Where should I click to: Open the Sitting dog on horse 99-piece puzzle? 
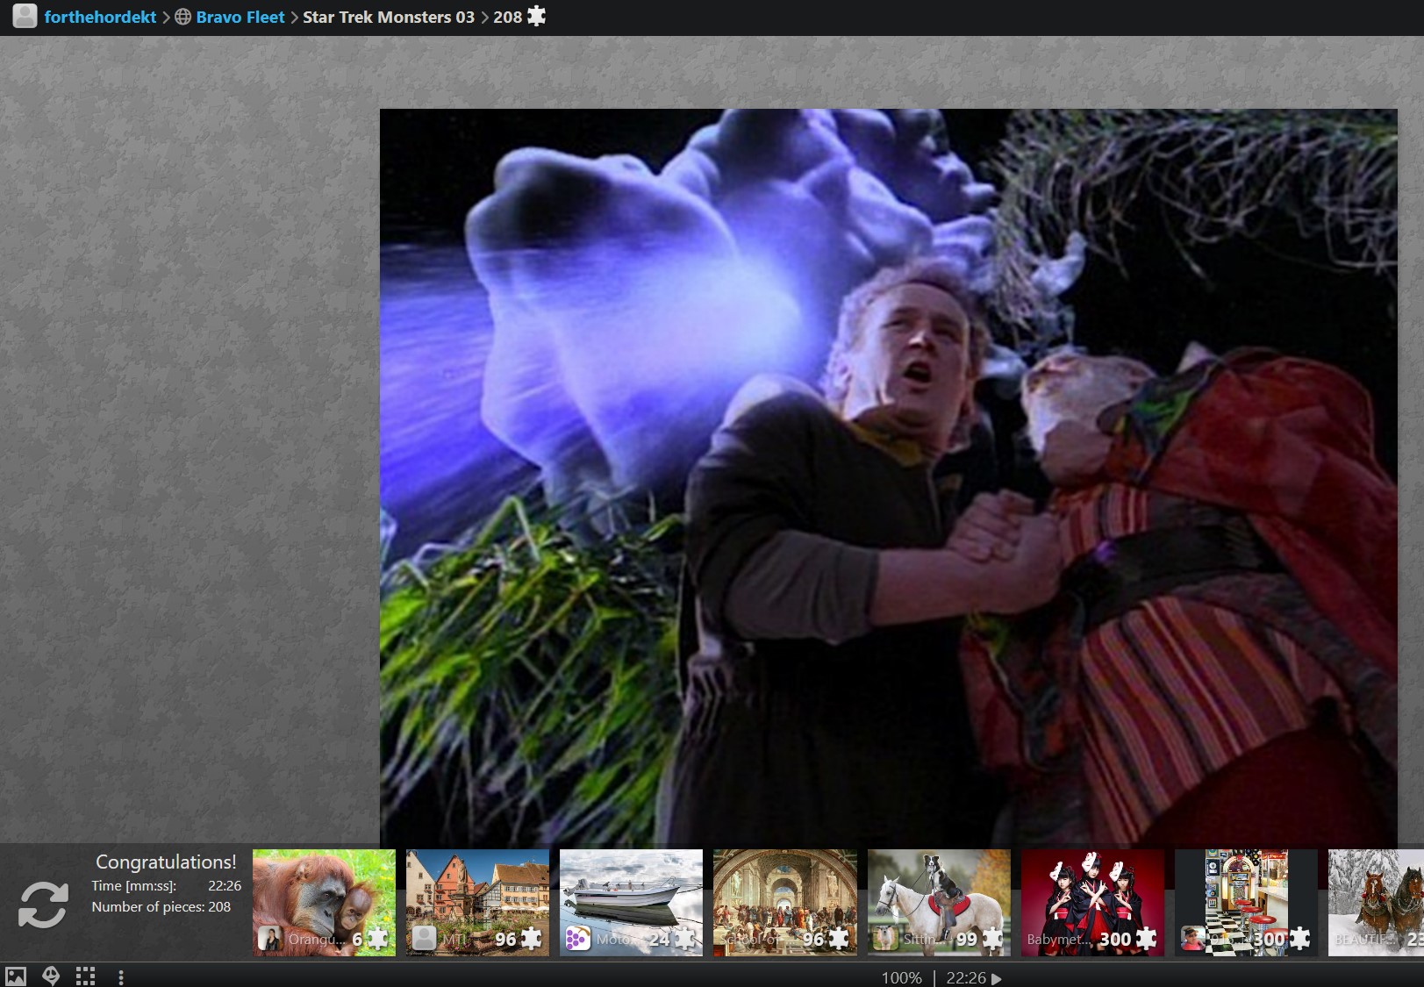click(x=939, y=902)
